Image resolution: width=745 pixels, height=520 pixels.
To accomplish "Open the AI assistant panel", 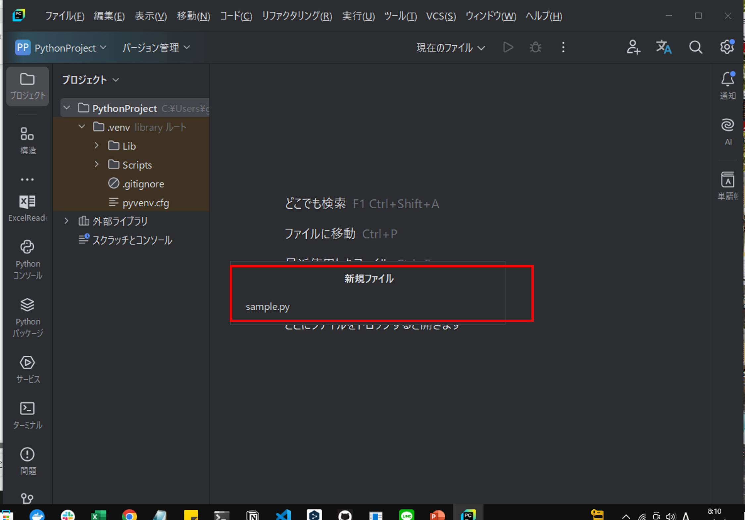I will [x=727, y=126].
